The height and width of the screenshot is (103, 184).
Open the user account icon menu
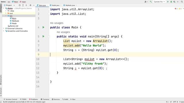(146, 2)
